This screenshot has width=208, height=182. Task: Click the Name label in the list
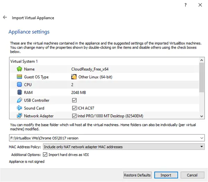[29, 69]
